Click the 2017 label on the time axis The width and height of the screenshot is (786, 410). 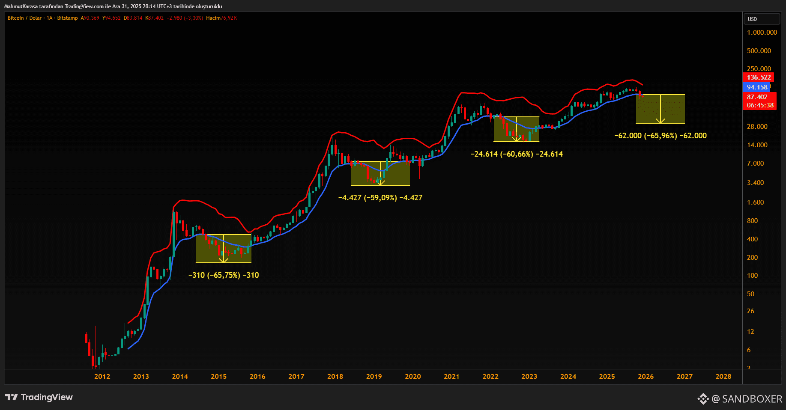296,377
